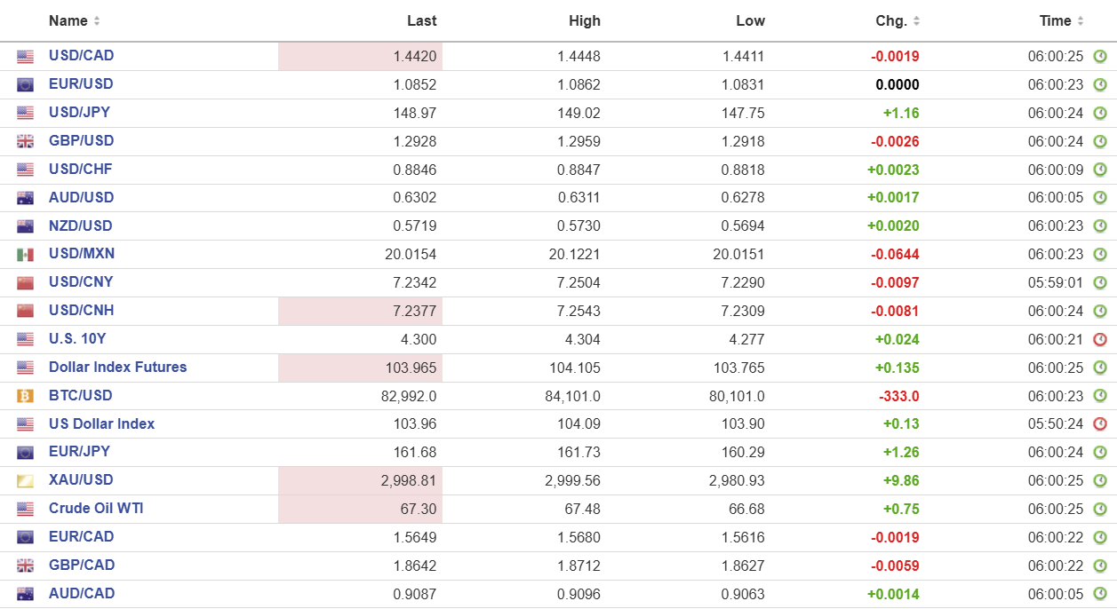Click the Bitcoin icon beside BTC/USD
This screenshot has width=1117, height=609.
click(x=25, y=396)
